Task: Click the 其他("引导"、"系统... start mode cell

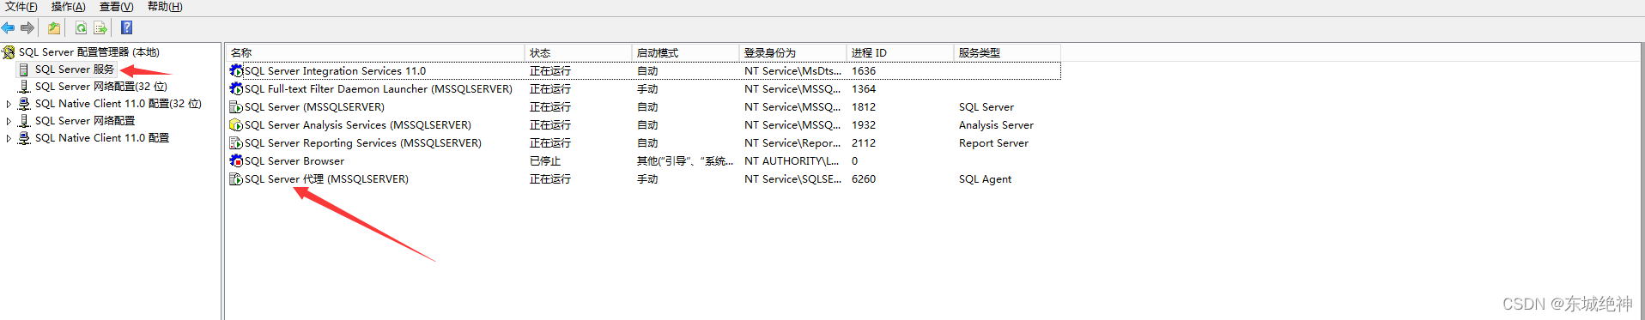Action: point(685,161)
